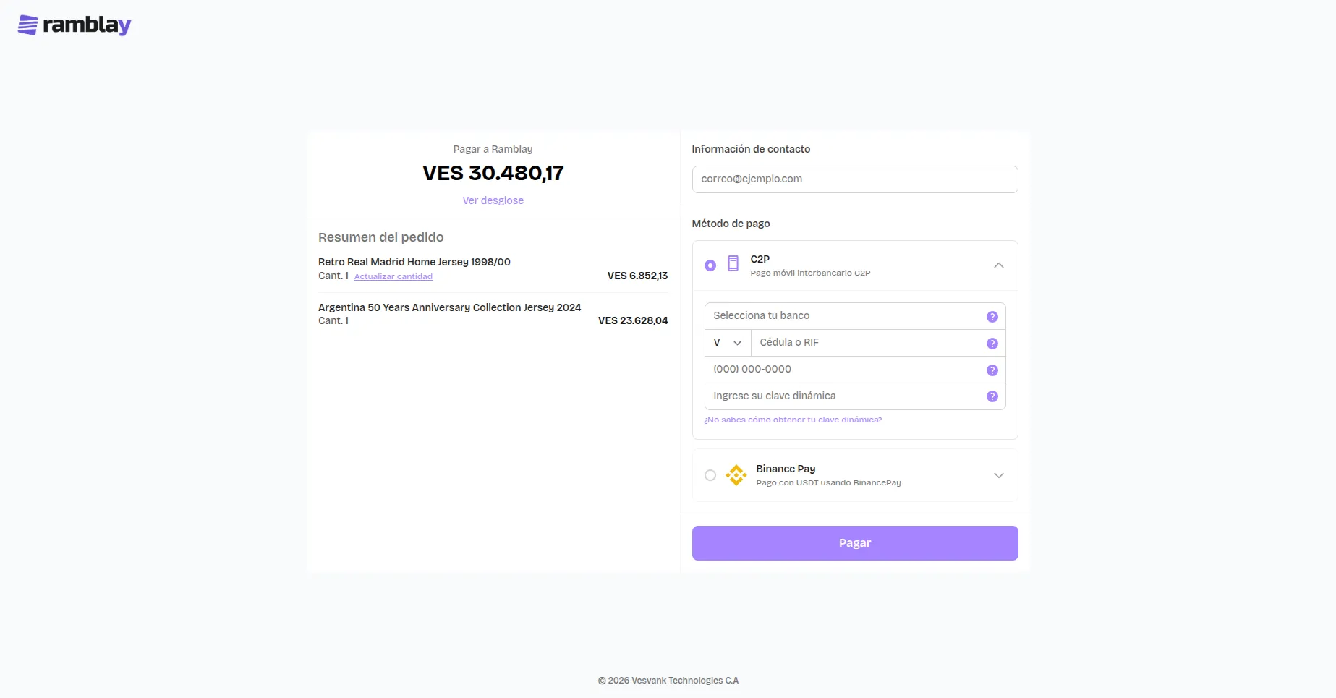This screenshot has height=698, width=1336.
Task: Open the clave dinámica help link
Action: 792,420
